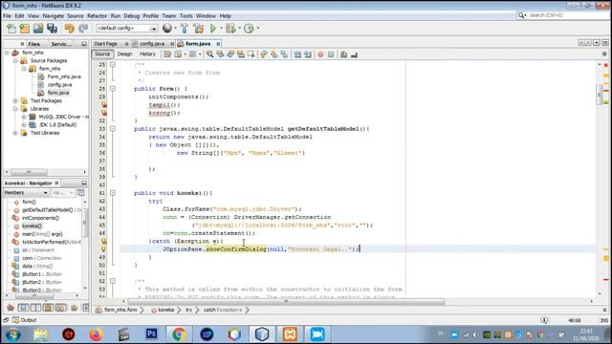Open Chrome from the Windows taskbar
This screenshot has width=612, height=344.
coord(179,334)
